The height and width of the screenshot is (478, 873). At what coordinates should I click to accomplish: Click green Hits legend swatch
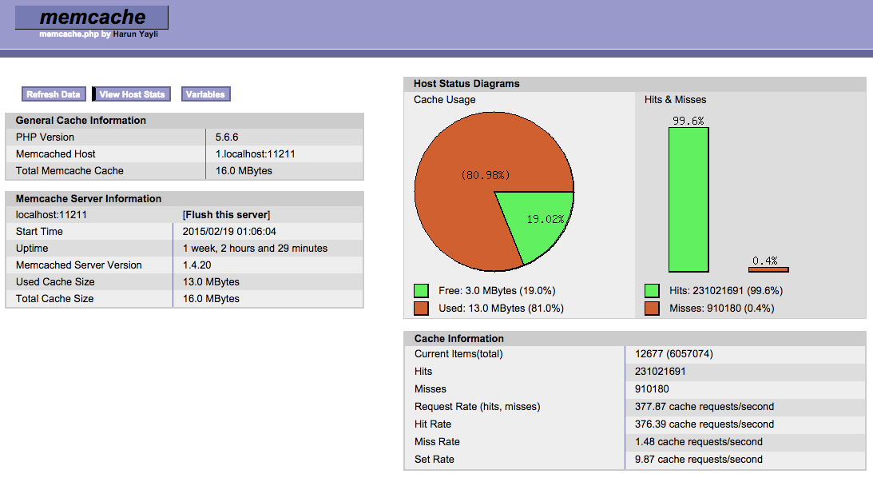pos(652,291)
